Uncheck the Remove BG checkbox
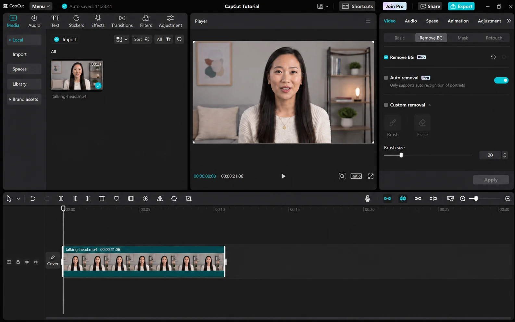515x322 pixels. pyautogui.click(x=386, y=57)
